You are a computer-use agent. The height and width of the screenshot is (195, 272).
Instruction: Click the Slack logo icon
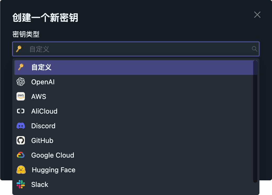point(21,185)
